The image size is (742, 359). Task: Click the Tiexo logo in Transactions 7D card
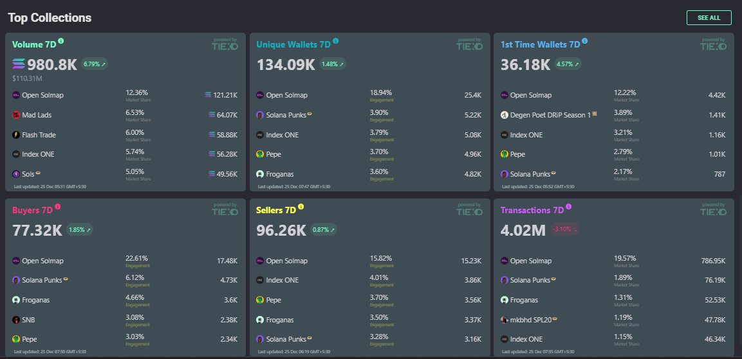[713, 212]
